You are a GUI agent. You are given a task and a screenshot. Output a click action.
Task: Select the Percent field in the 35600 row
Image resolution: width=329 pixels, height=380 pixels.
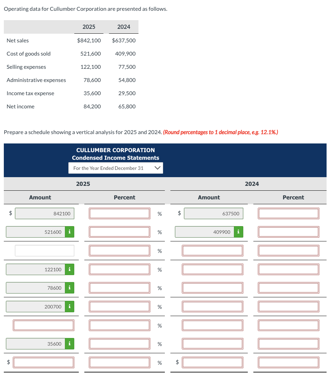click(119, 344)
